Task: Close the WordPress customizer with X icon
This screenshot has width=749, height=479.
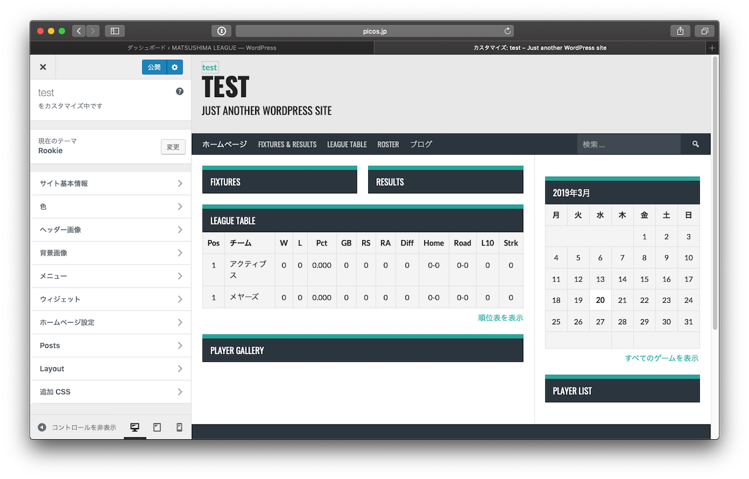Action: pos(43,67)
